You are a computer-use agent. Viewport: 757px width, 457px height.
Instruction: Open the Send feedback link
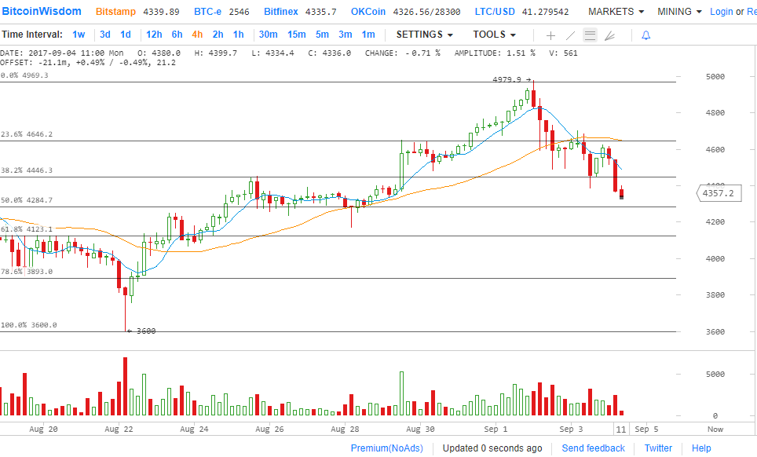click(x=593, y=448)
